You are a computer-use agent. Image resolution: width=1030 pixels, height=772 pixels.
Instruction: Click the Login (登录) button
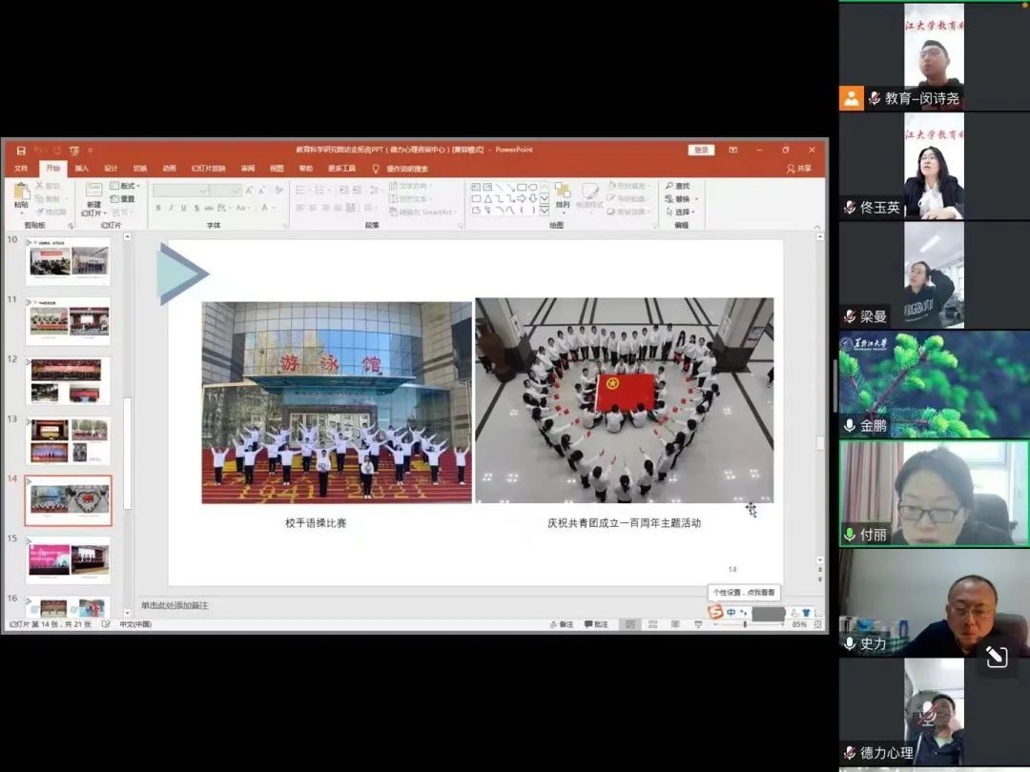tap(701, 150)
